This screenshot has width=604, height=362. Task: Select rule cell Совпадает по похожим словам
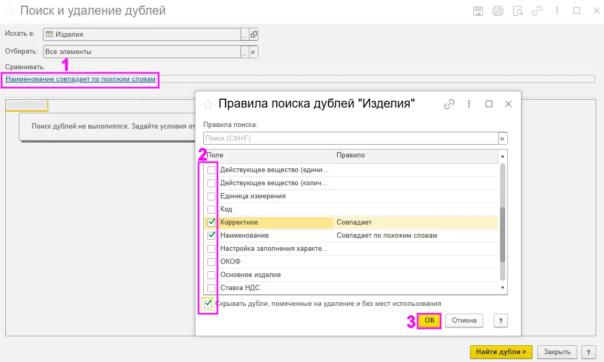pyautogui.click(x=387, y=236)
